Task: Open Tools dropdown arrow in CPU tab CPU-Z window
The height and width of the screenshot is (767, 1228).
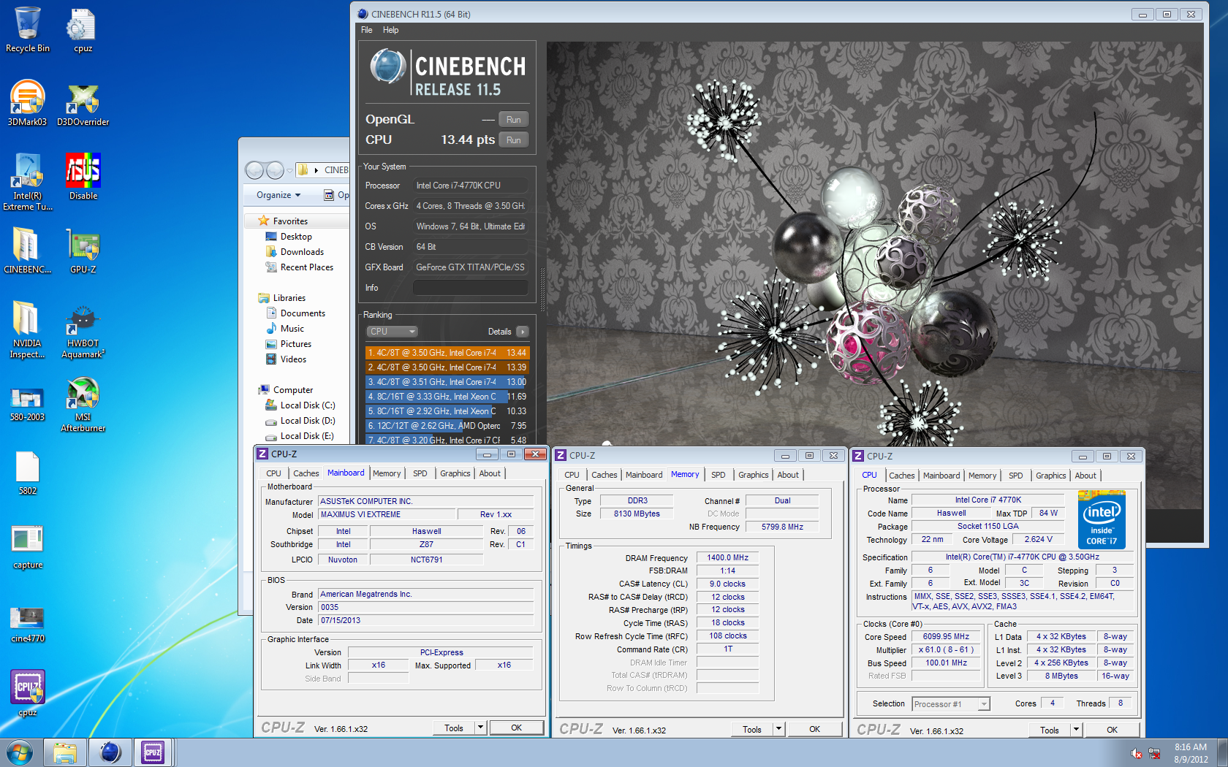Action: 1076,730
